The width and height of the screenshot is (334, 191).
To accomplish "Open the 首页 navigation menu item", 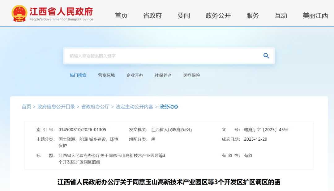I will (121, 15).
